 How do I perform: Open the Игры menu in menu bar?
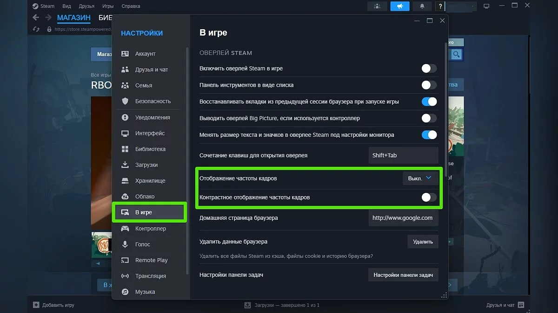click(x=108, y=6)
